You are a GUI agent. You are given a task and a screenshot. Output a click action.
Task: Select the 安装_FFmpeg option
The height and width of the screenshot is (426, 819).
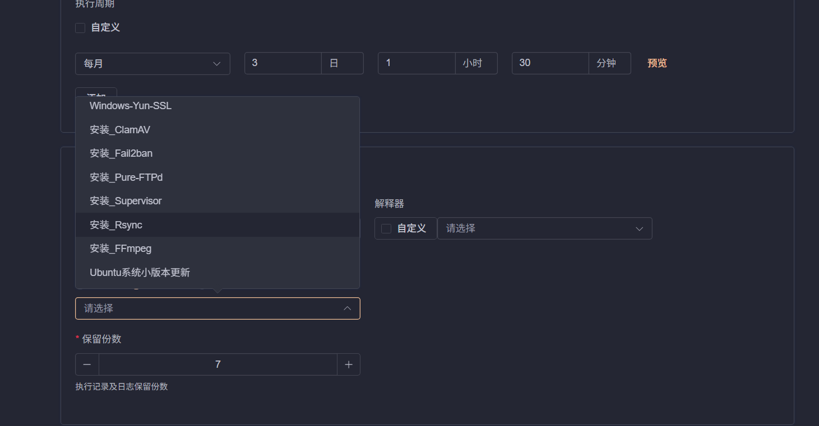[121, 249]
